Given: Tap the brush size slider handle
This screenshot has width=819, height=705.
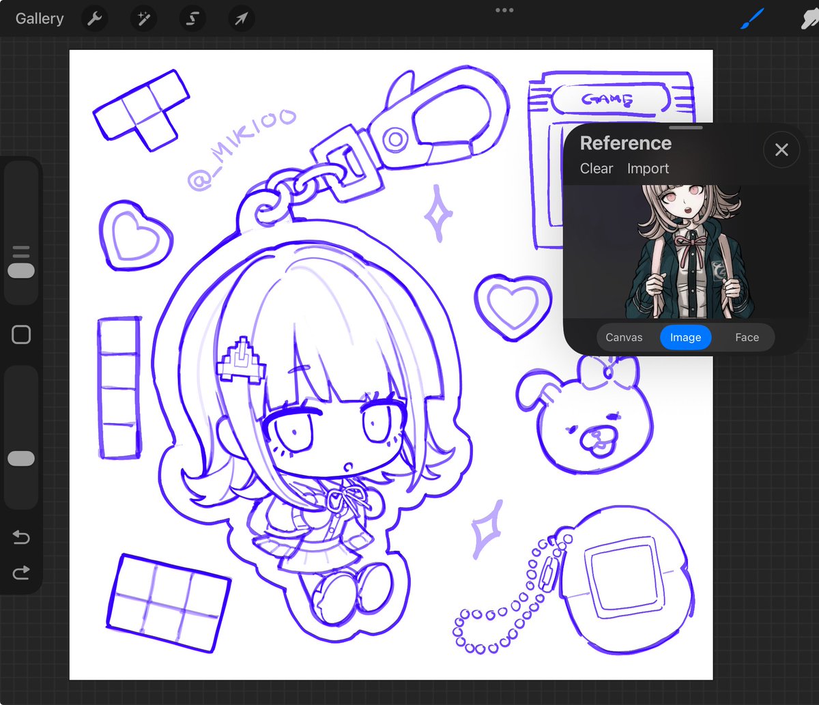Looking at the screenshot, I should pyautogui.click(x=21, y=271).
